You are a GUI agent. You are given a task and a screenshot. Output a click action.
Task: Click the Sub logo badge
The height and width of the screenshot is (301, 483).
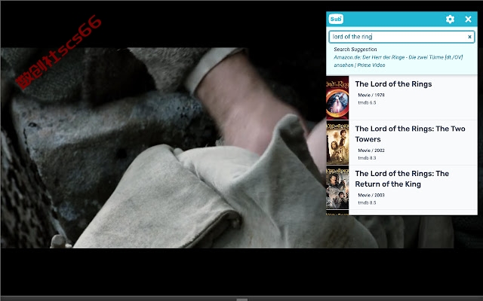pyautogui.click(x=336, y=19)
